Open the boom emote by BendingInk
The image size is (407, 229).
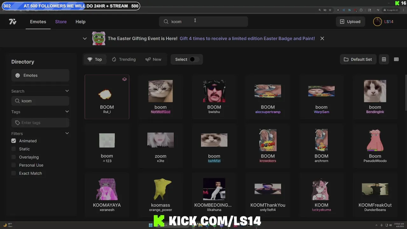375,97
